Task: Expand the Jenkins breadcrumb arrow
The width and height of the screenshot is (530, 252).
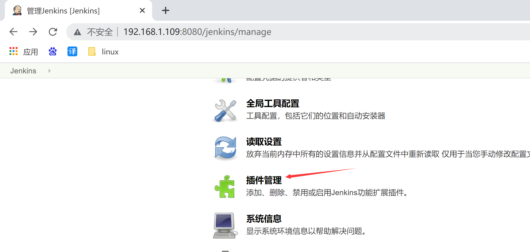Action: click(49, 71)
